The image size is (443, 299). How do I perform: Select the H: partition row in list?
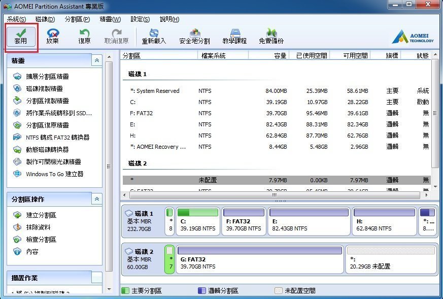277,136
